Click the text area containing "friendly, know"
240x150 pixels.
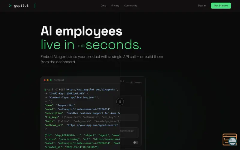129,133
